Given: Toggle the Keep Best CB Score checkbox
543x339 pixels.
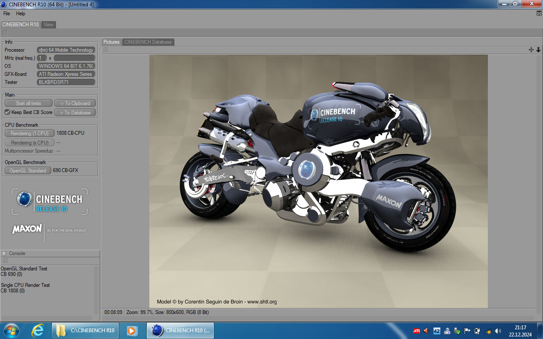Looking at the screenshot, I should [7, 112].
